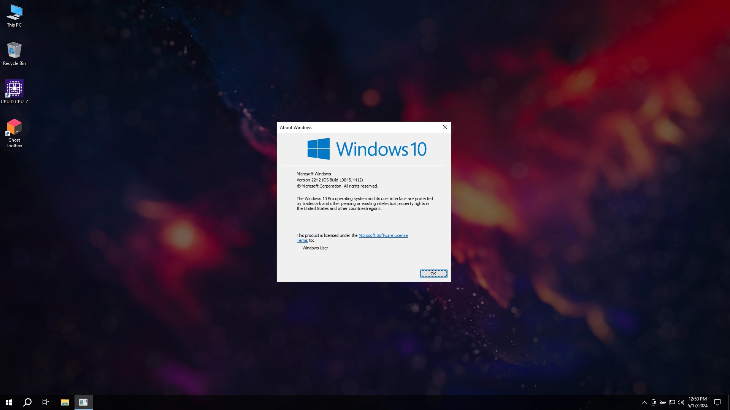The image size is (730, 410).
Task: Open the Start menu
Action: (x=9, y=402)
